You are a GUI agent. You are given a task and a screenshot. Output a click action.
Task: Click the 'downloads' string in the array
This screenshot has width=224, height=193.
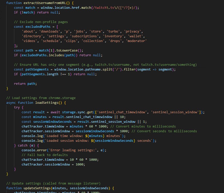[50, 31]
